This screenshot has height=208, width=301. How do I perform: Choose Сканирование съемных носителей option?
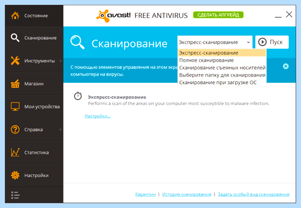(222, 68)
